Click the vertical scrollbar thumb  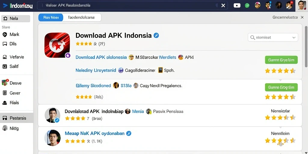pos(306,46)
